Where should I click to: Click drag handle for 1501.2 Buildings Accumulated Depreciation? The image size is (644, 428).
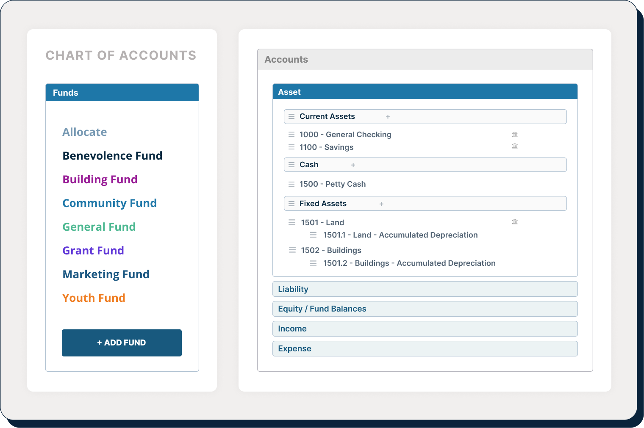pyautogui.click(x=313, y=263)
